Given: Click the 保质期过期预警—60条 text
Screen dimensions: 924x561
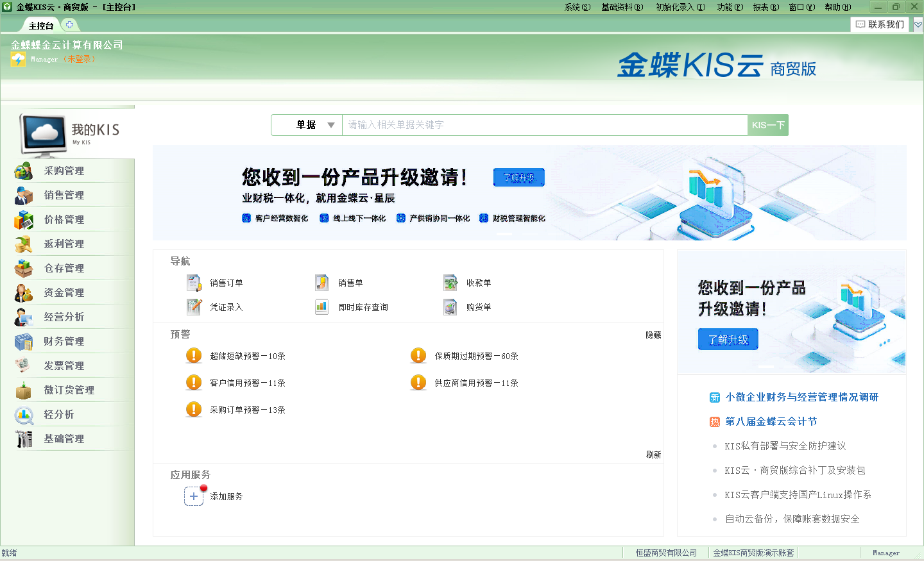Looking at the screenshot, I should 476,356.
